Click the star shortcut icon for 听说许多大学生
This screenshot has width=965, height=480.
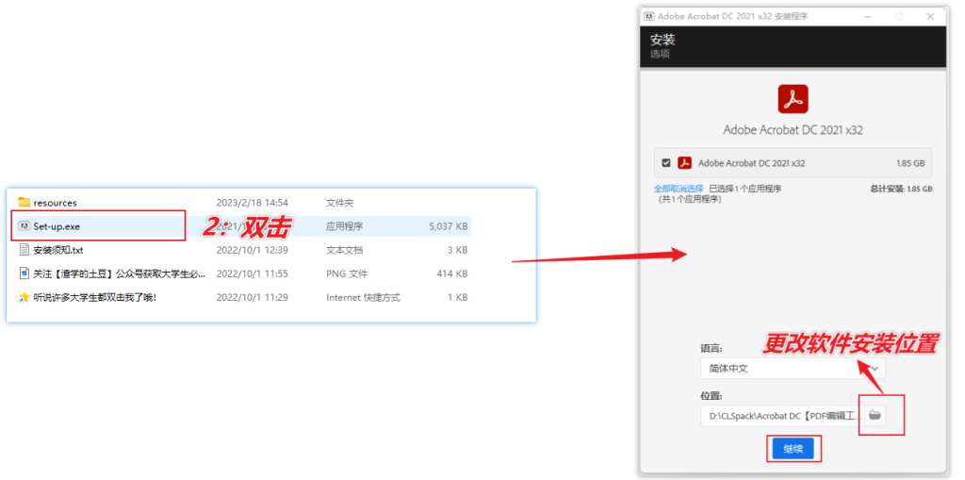24,297
